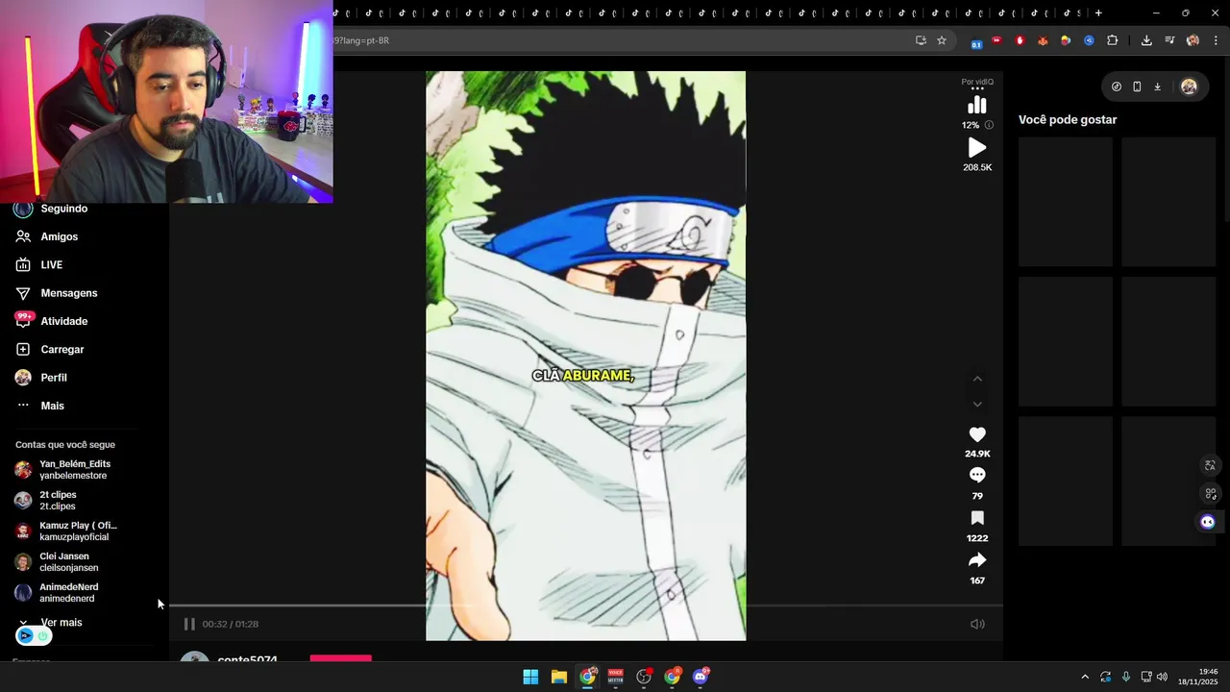Click the info icon beside 12%
1230x692 pixels.
(989, 125)
